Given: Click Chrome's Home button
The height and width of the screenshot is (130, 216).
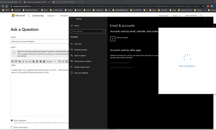Looking at the screenshot, I should 6,6.
